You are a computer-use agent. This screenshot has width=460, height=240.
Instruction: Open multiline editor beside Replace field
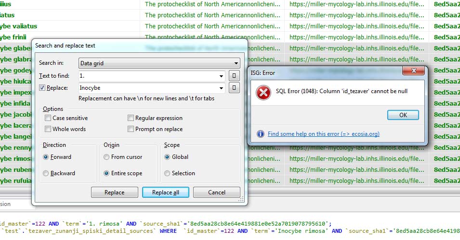coord(234,88)
